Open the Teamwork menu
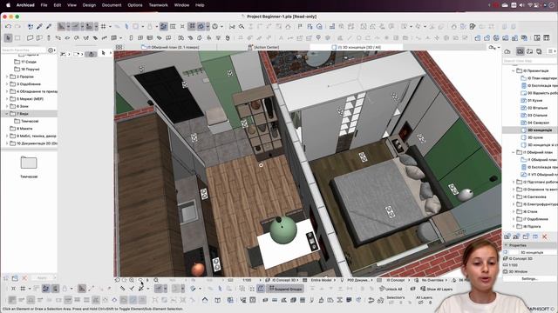 pyautogui.click(x=159, y=5)
